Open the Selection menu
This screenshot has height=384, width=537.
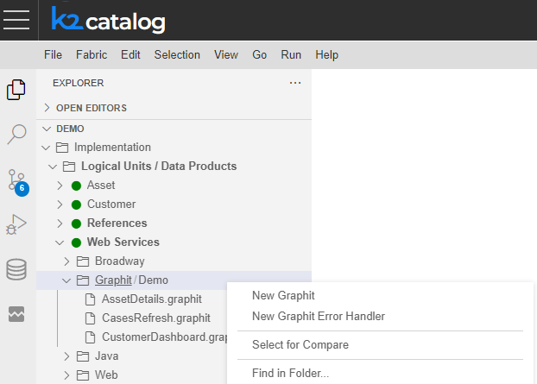(x=177, y=54)
